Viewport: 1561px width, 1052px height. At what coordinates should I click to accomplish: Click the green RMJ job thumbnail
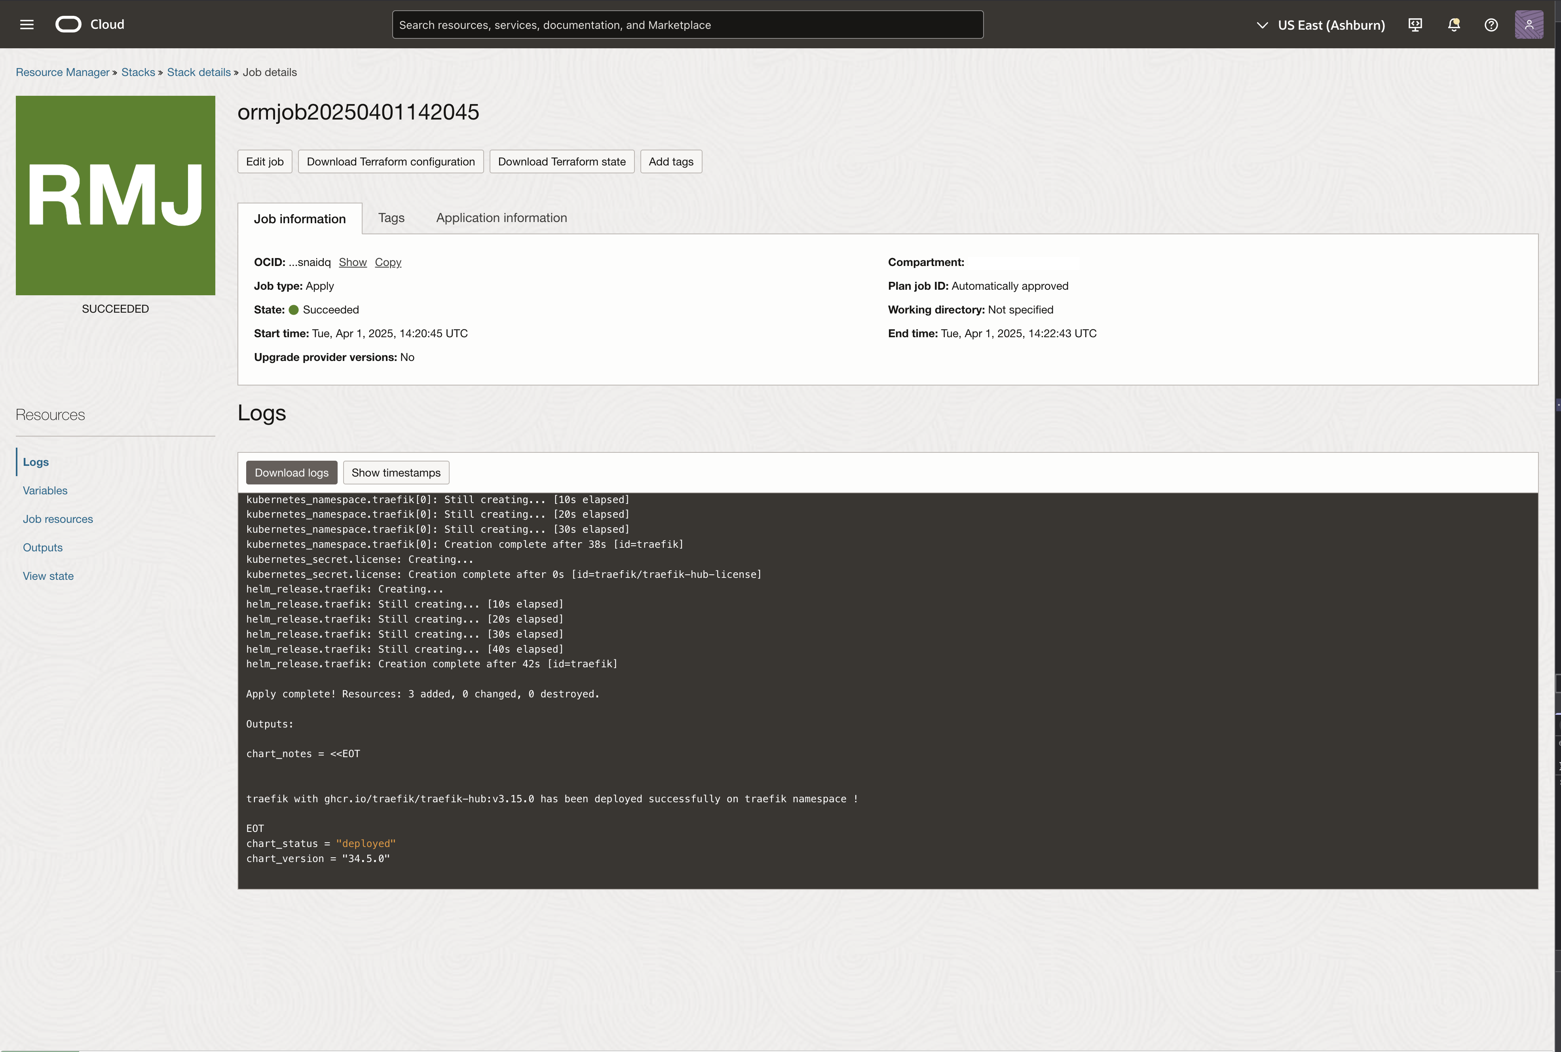click(116, 195)
